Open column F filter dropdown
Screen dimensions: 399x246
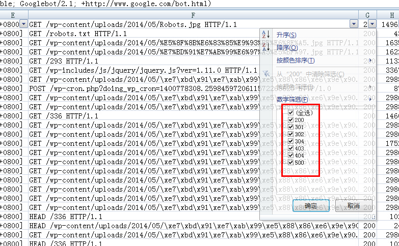tap(354, 24)
